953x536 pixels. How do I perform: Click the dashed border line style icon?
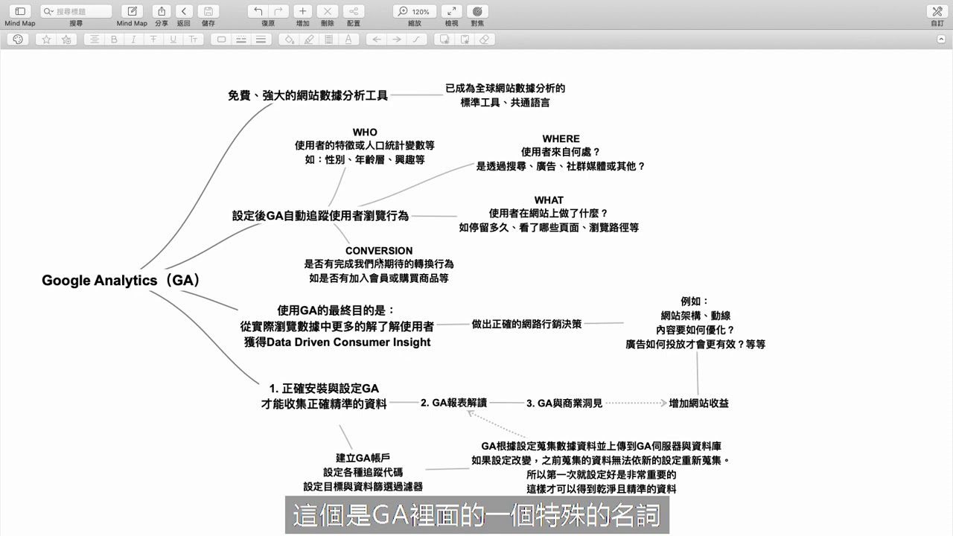point(241,39)
